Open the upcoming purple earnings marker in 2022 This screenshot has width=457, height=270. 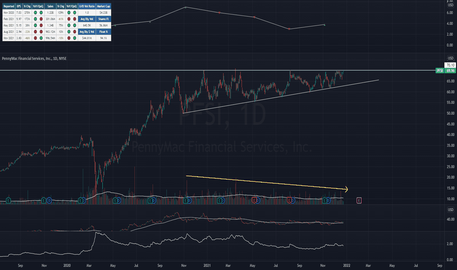pyautogui.click(x=359, y=200)
